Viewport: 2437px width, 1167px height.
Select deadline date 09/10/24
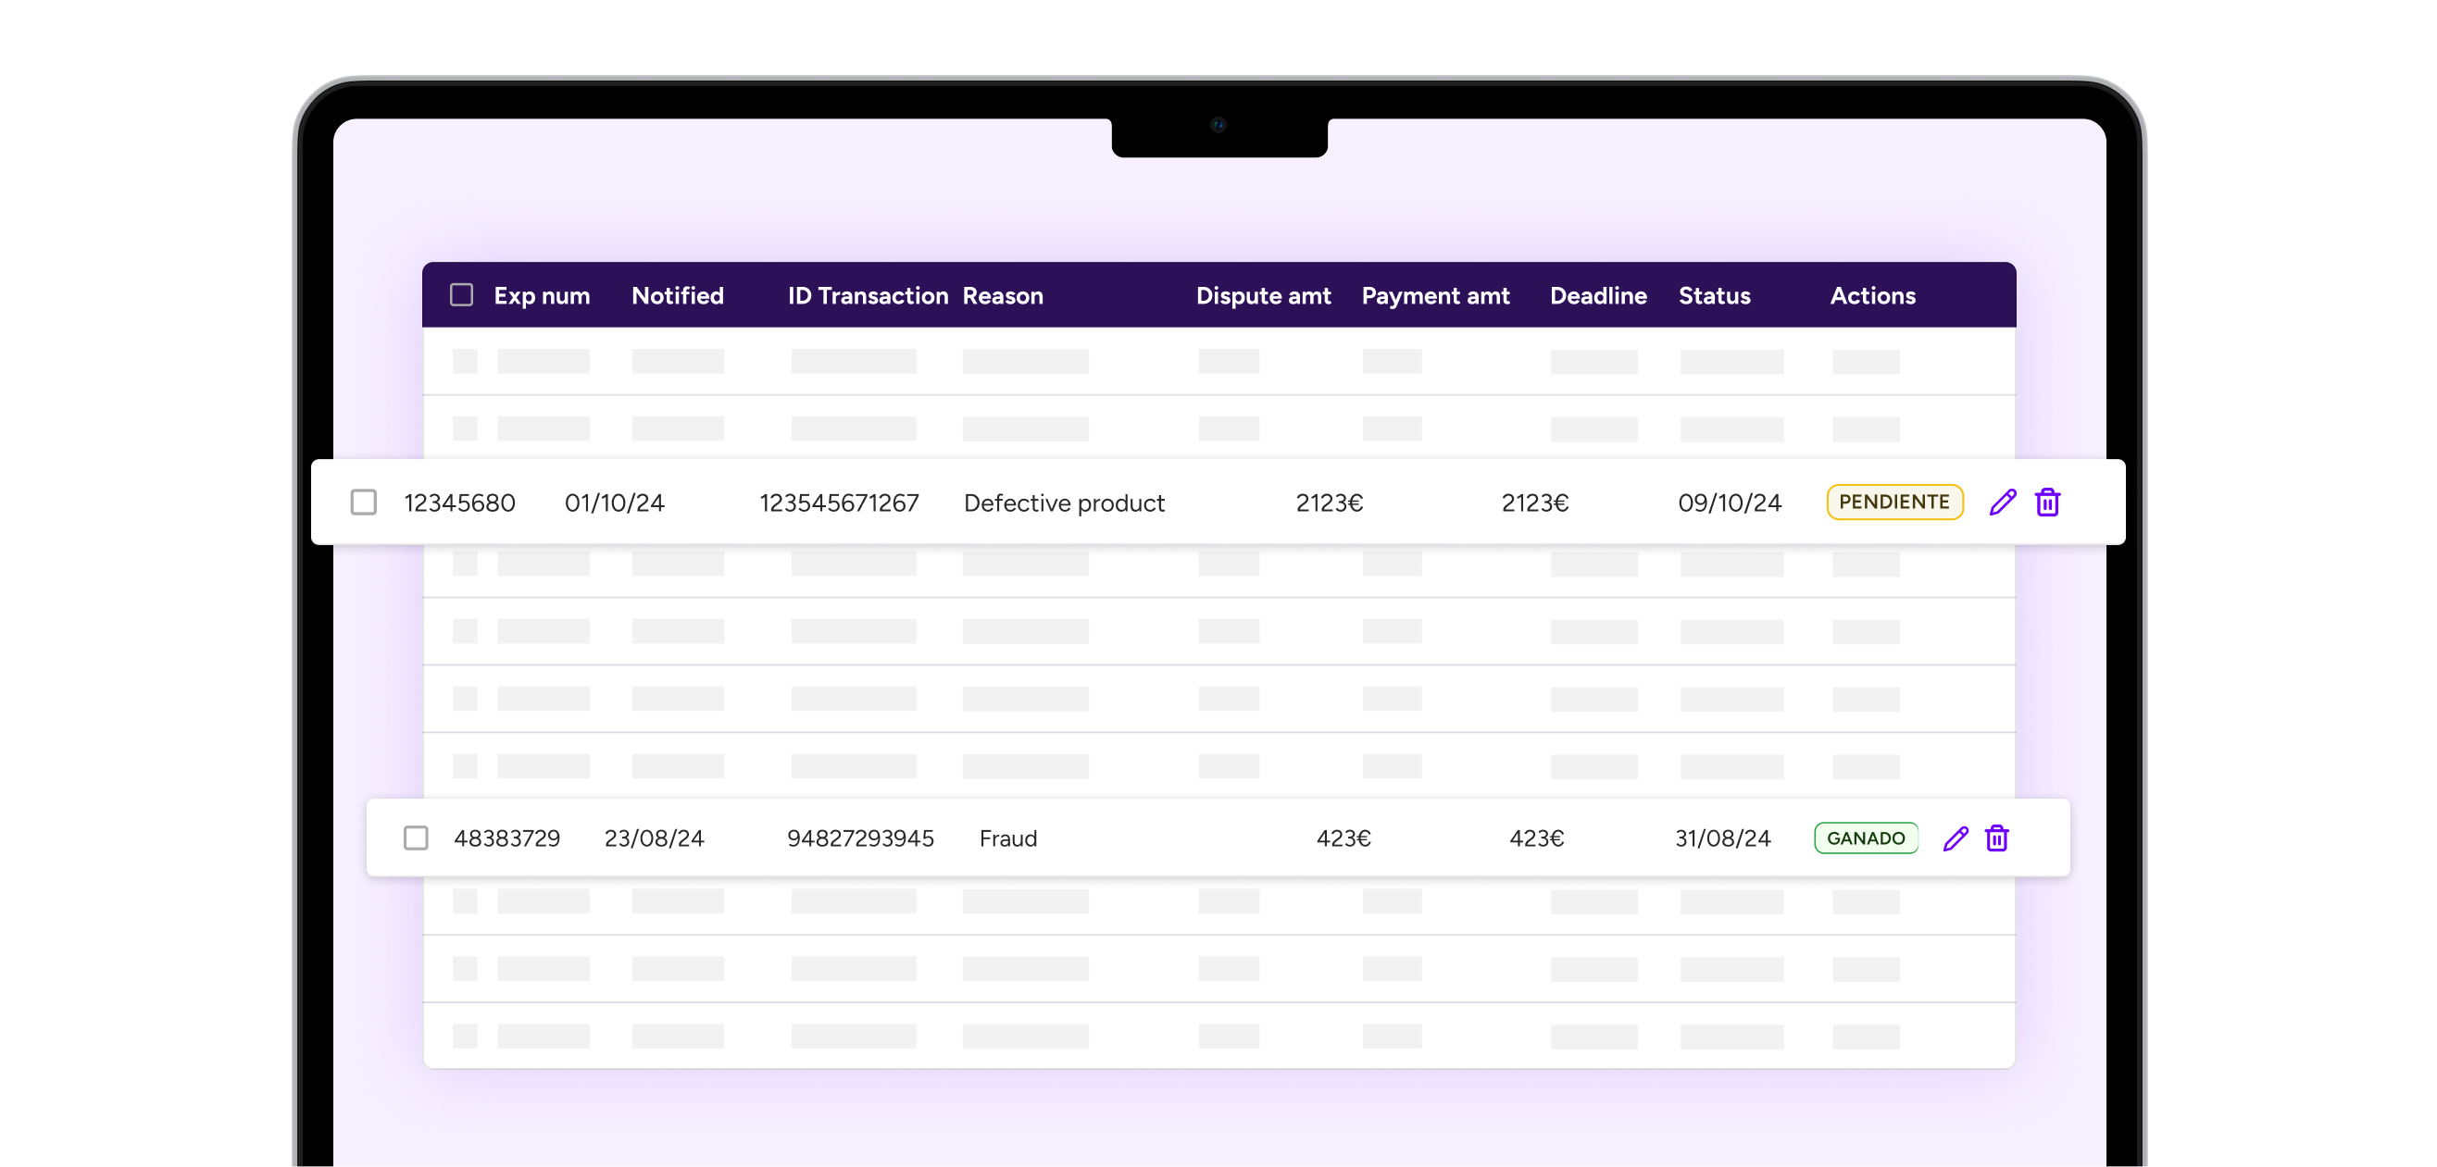point(1730,503)
